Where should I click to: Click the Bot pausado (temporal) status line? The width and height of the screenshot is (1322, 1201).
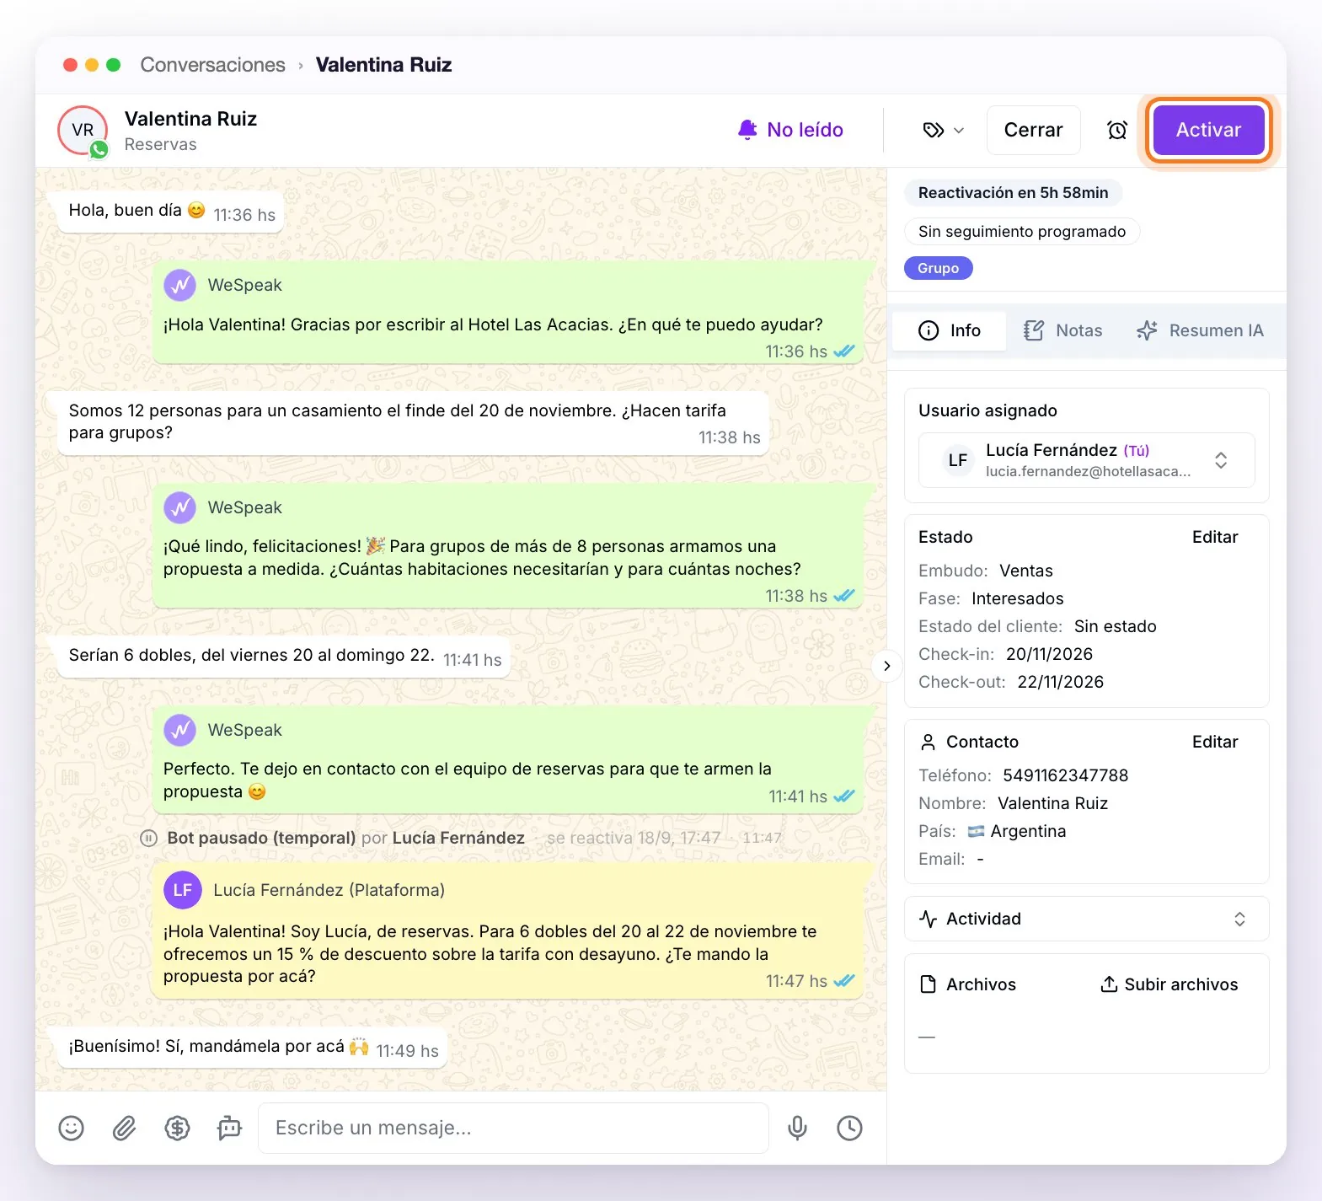pyautogui.click(x=462, y=838)
